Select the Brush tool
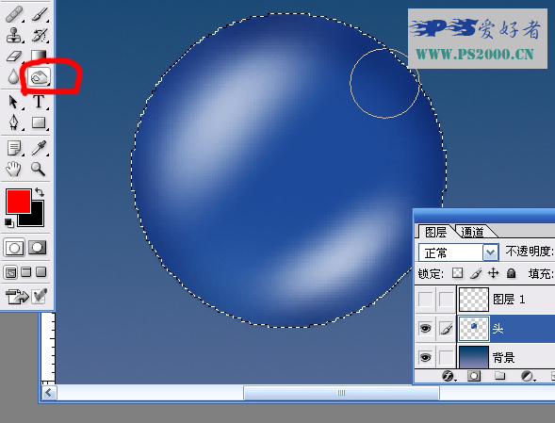555x423 pixels. [x=40, y=14]
